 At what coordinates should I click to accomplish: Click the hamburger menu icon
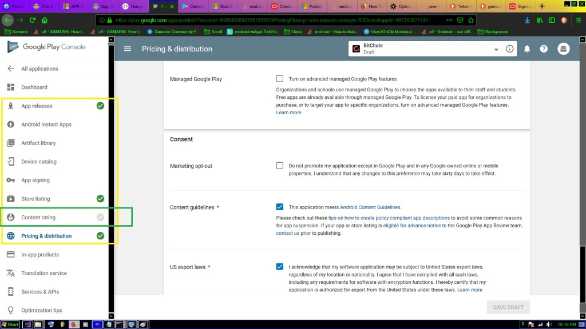(128, 49)
